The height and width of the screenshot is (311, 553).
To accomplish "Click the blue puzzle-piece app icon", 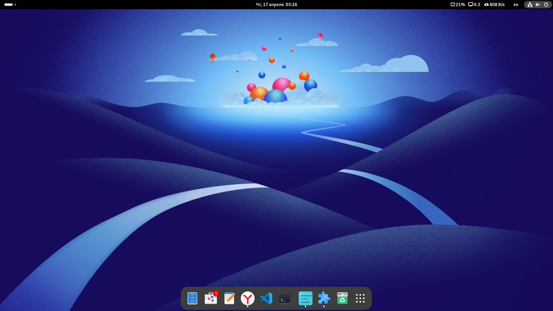I will point(324,298).
